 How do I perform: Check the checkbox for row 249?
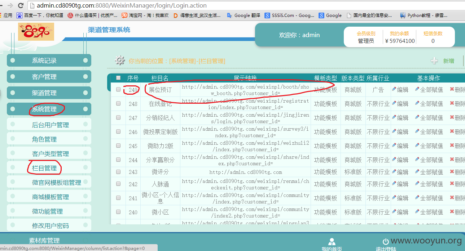pyautogui.click(x=118, y=90)
